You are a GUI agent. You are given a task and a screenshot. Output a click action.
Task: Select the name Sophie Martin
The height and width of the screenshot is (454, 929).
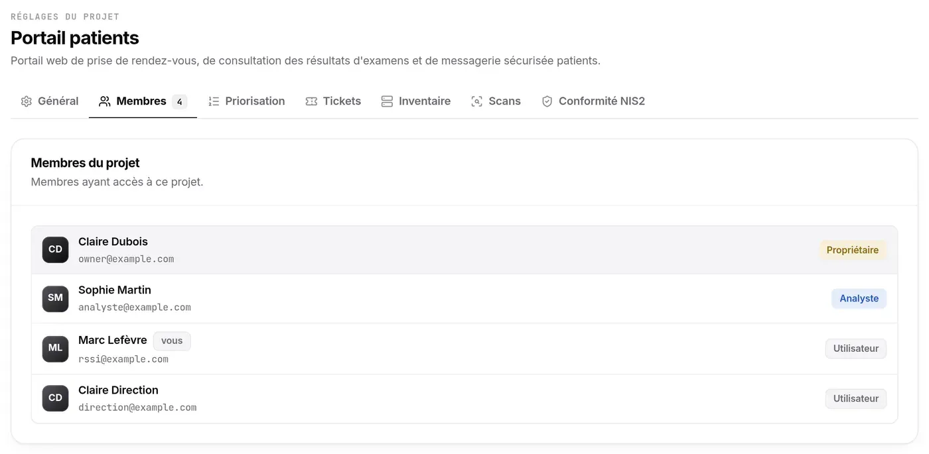[x=115, y=290]
